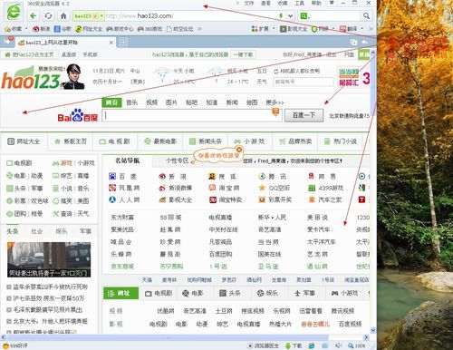Click 把hao123设为主页 link
Image resolution: width=453 pixels, height=350 pixels.
pos(29,54)
